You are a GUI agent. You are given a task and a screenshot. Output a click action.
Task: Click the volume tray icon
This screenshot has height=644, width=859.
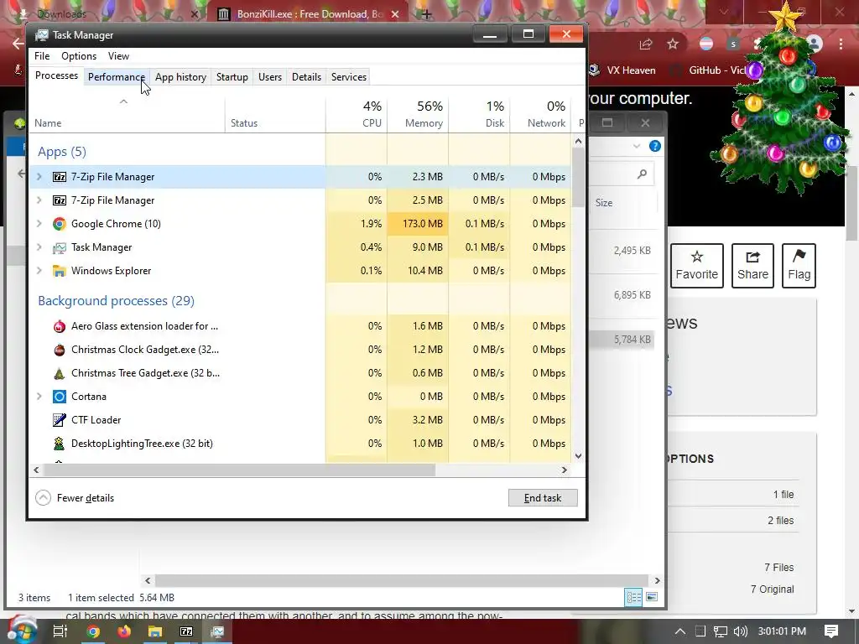[x=740, y=631]
